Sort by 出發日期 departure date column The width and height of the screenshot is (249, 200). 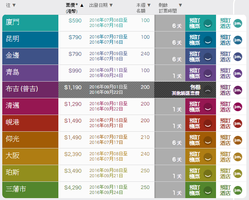coord(101,5)
